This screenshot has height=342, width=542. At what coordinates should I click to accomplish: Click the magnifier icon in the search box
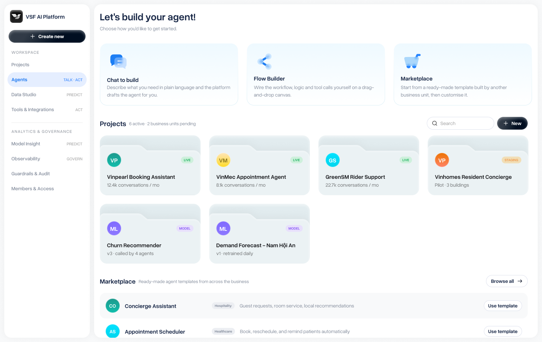[435, 123]
